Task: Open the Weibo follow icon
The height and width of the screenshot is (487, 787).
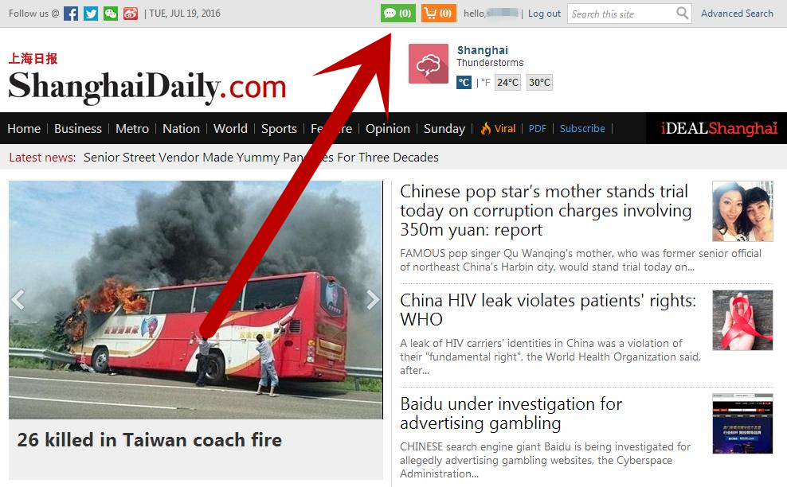Action: pyautogui.click(x=131, y=14)
